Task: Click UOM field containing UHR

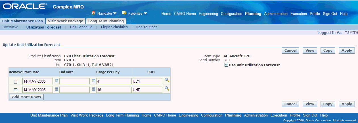Action: tap(147, 90)
